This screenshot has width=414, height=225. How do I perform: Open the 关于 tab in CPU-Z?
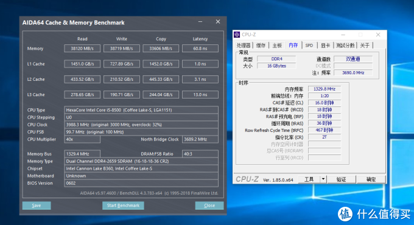365,46
